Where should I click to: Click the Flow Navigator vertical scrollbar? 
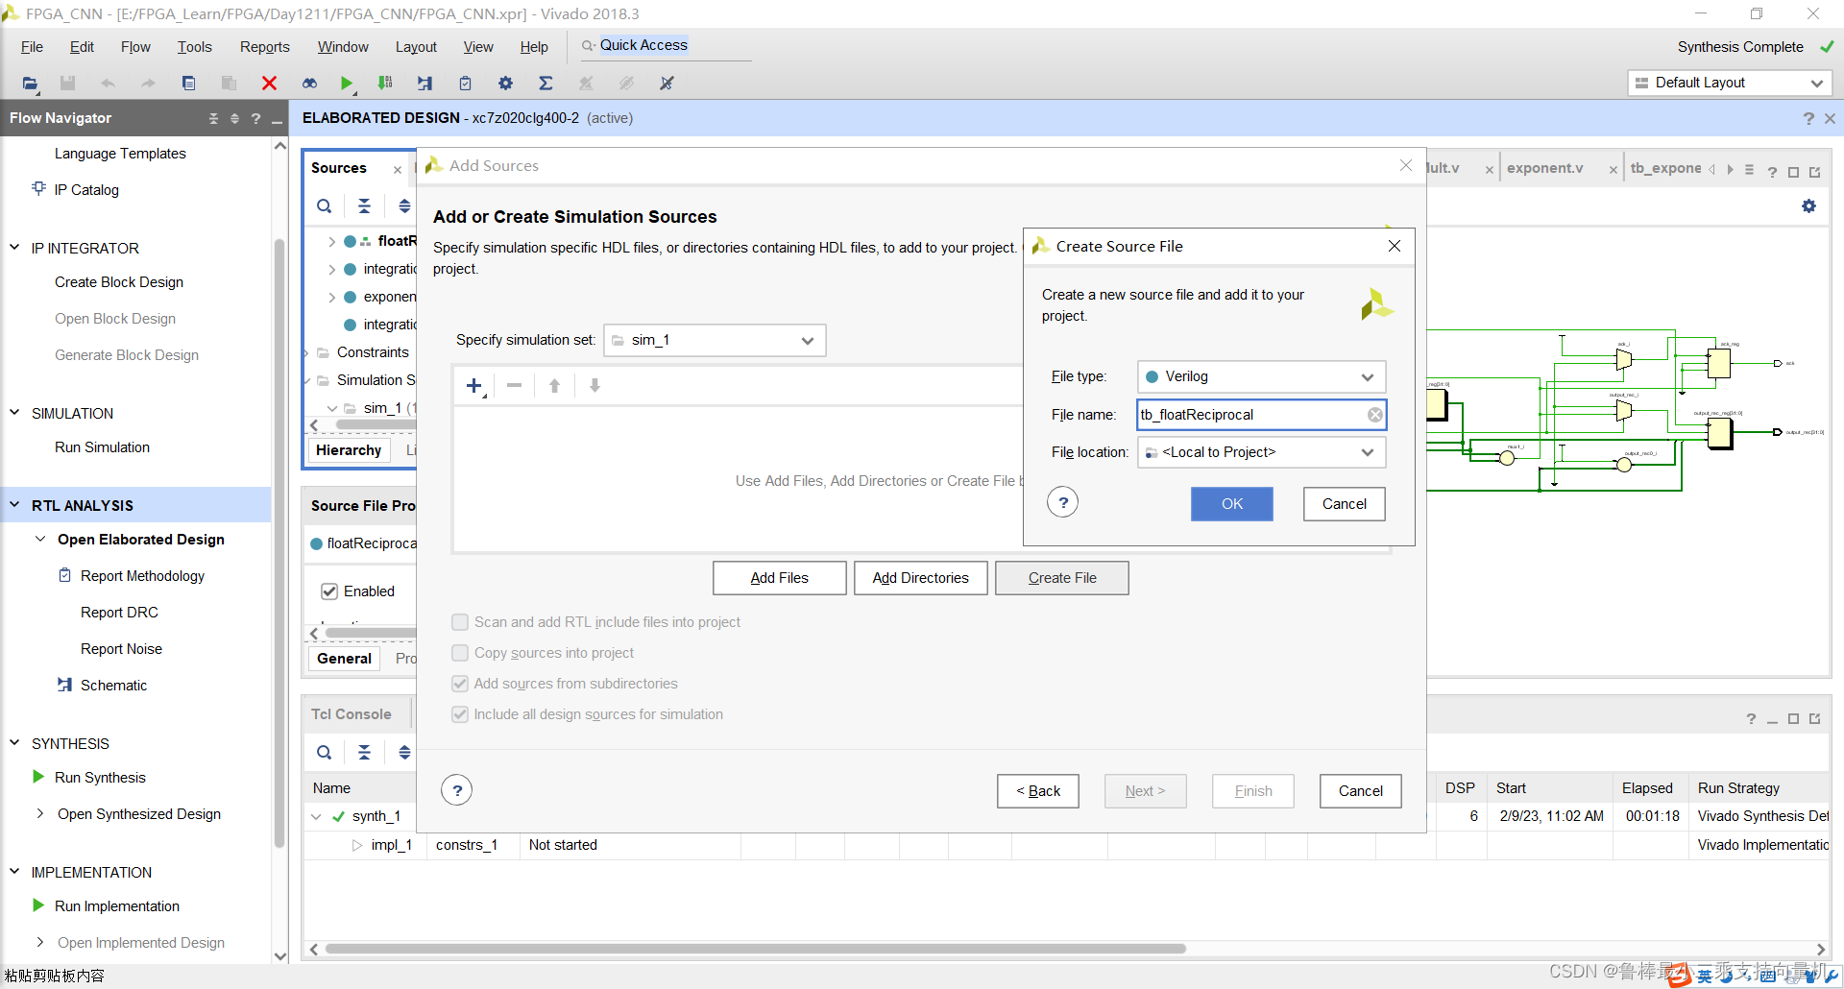(280, 543)
